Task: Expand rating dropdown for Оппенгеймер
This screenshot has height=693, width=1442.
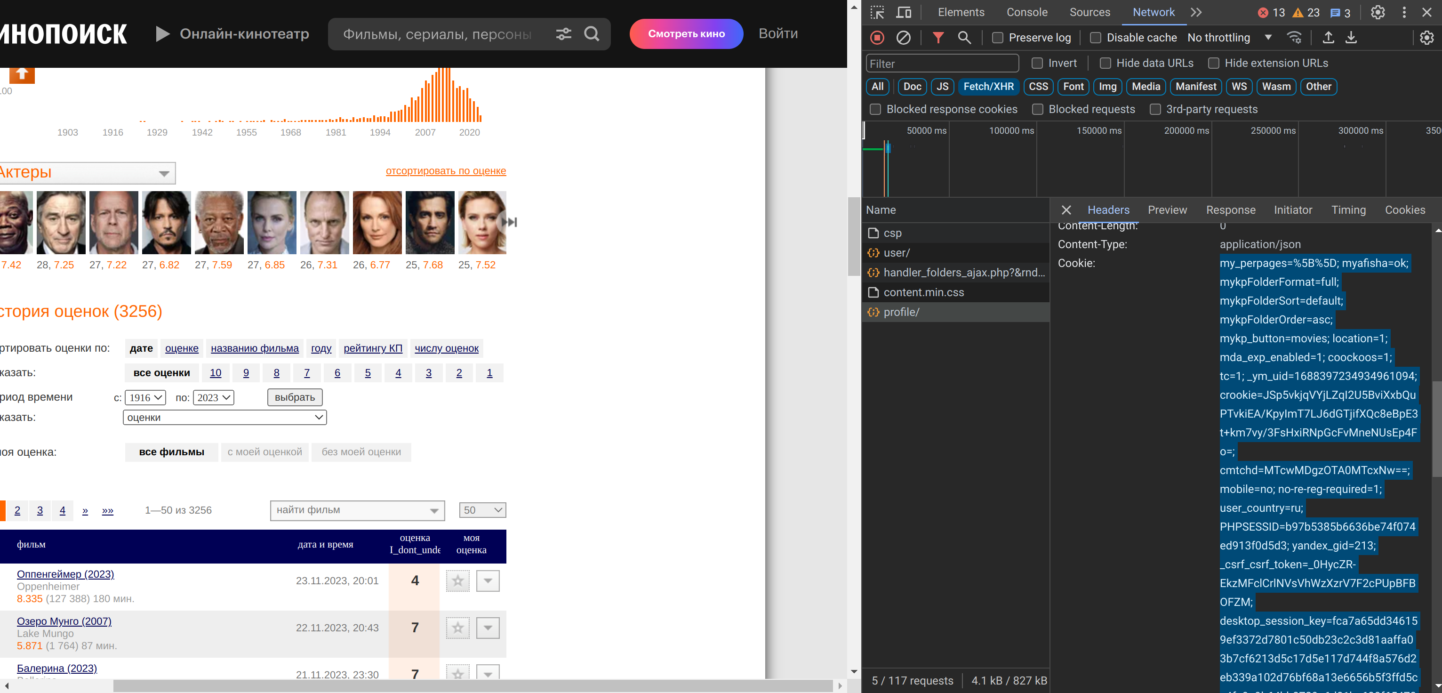Action: (488, 580)
